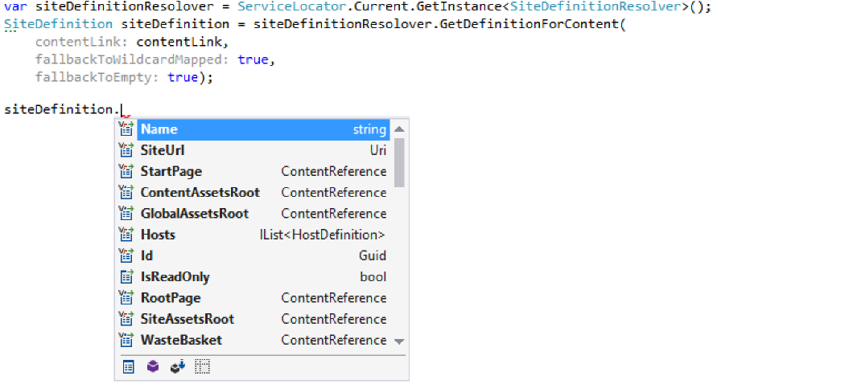The image size is (853, 384).
Task: Click the ContentAssetsRoot property icon
Action: coord(126,192)
